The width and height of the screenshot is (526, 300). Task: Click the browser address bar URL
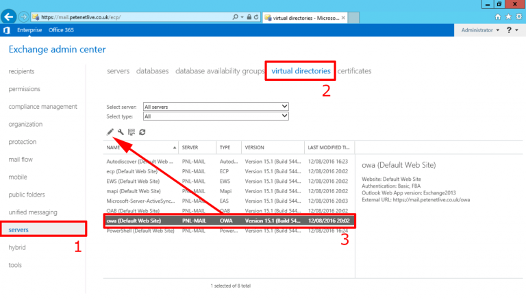[x=81, y=17]
